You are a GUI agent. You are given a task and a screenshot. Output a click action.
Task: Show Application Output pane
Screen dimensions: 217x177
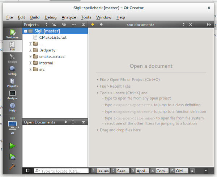140,171
